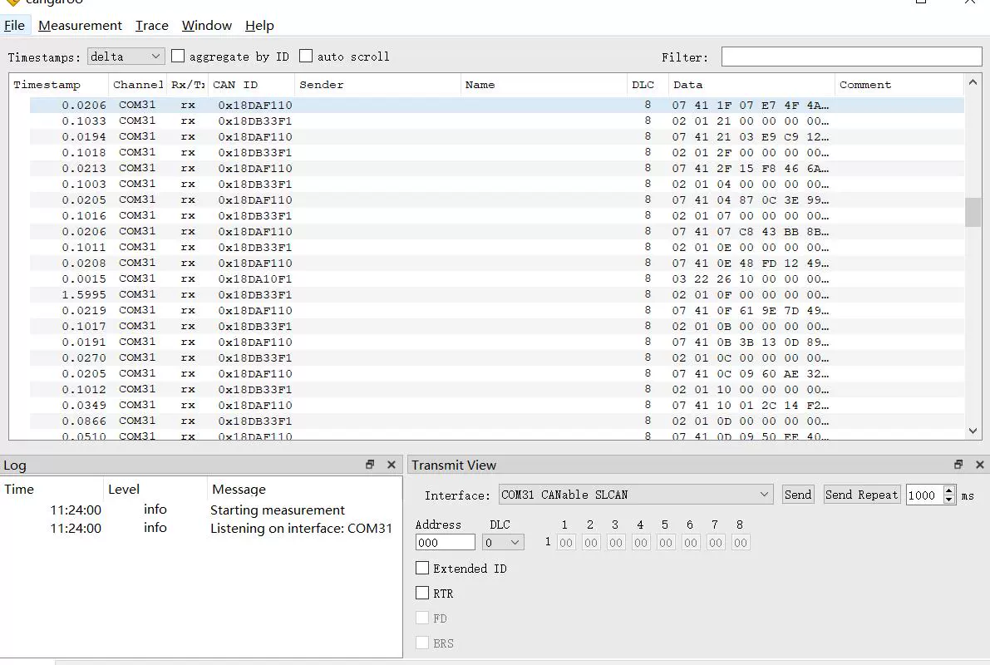990x665 pixels.
Task: Enable aggregate by ID checkbox
Action: [x=178, y=57]
